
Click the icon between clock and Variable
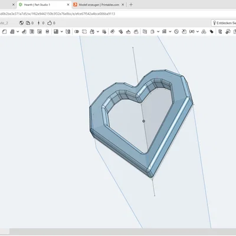(184, 31)
